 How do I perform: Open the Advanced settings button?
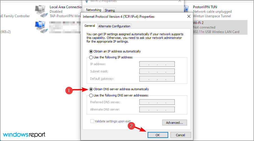point(174,123)
